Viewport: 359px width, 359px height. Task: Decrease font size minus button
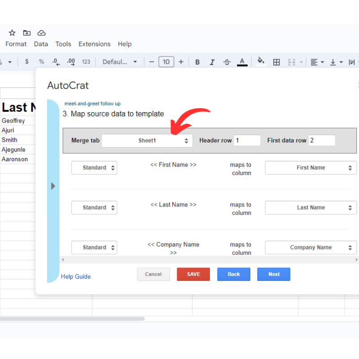click(152, 62)
